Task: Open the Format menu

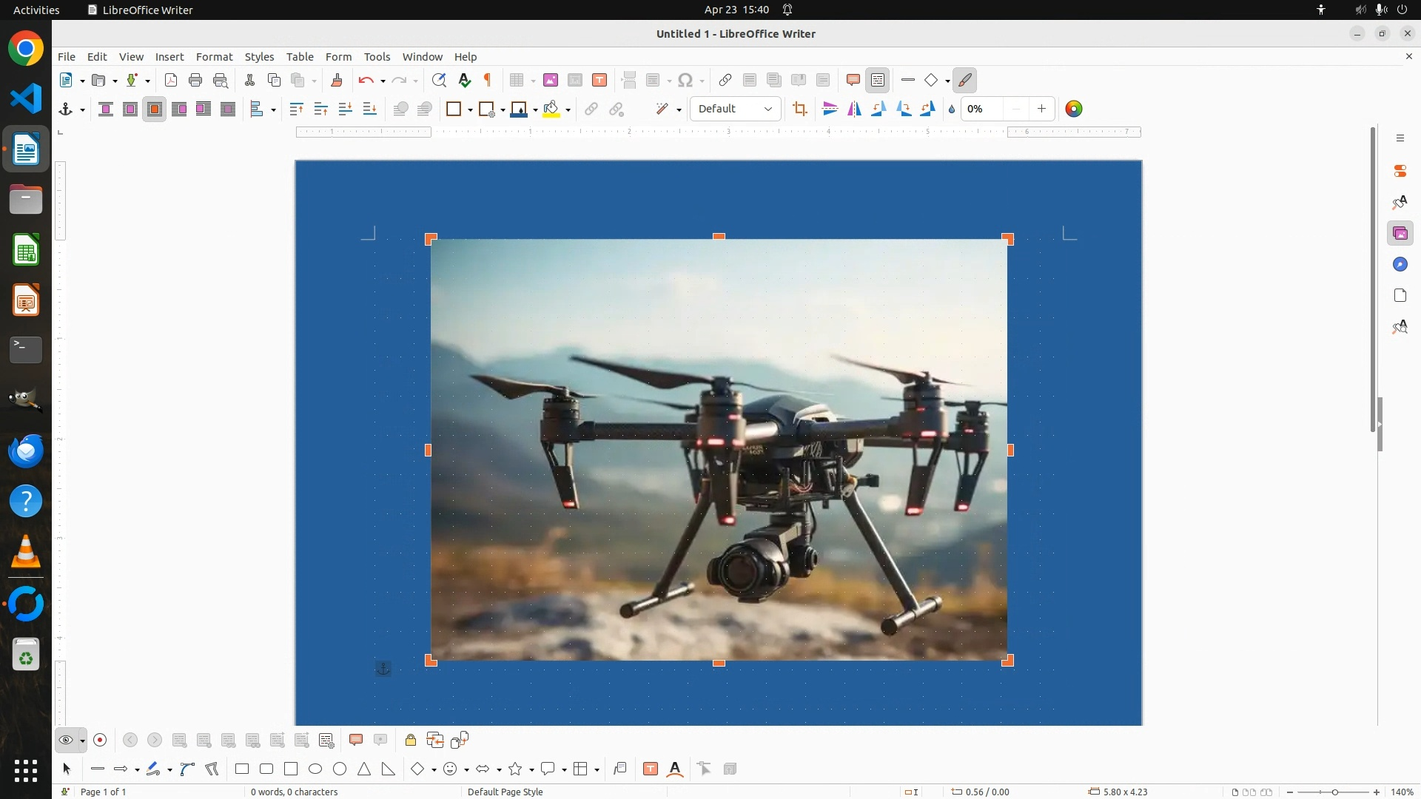Action: point(214,56)
